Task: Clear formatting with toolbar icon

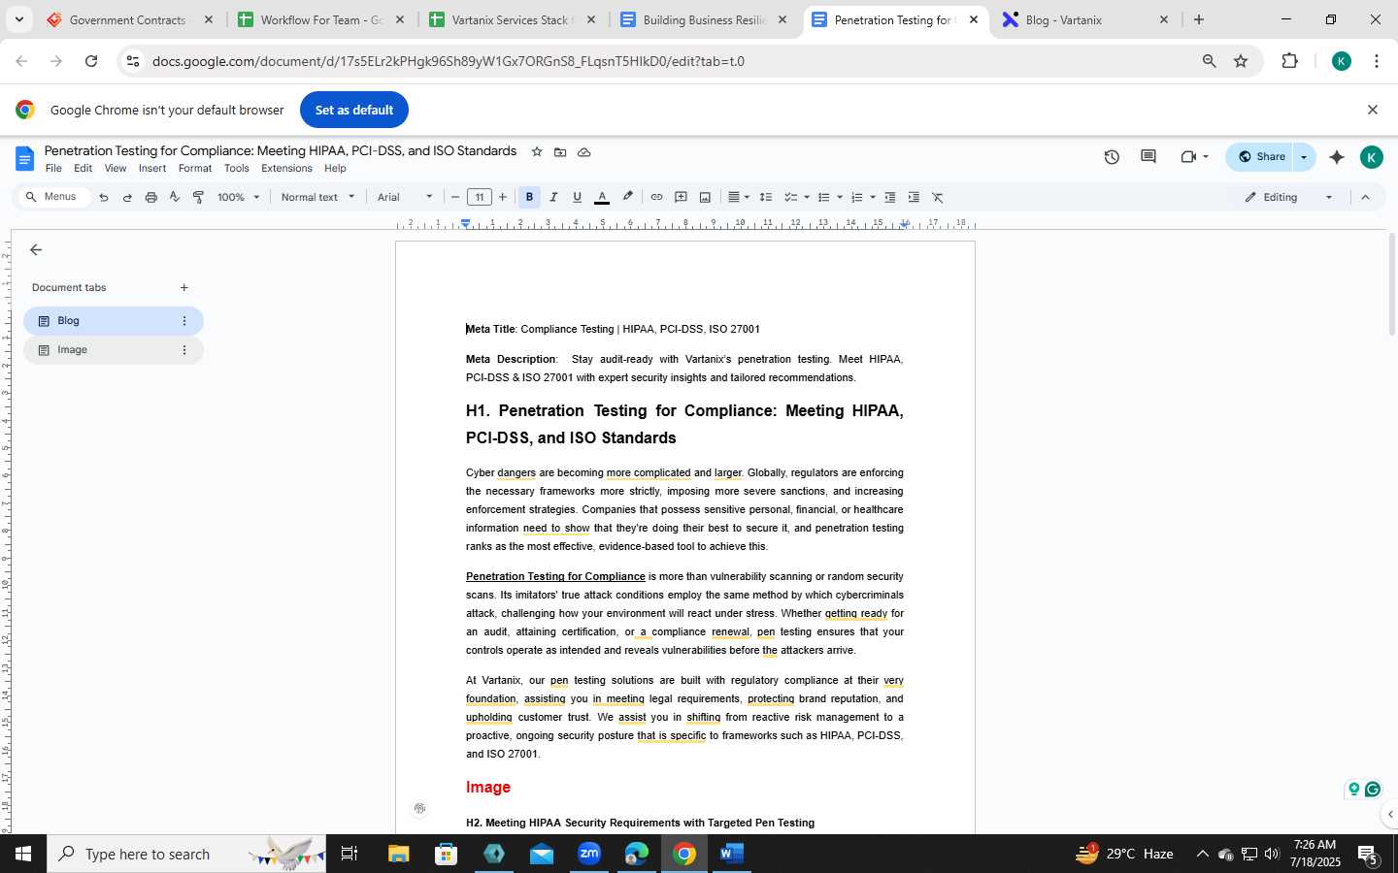Action: (938, 197)
